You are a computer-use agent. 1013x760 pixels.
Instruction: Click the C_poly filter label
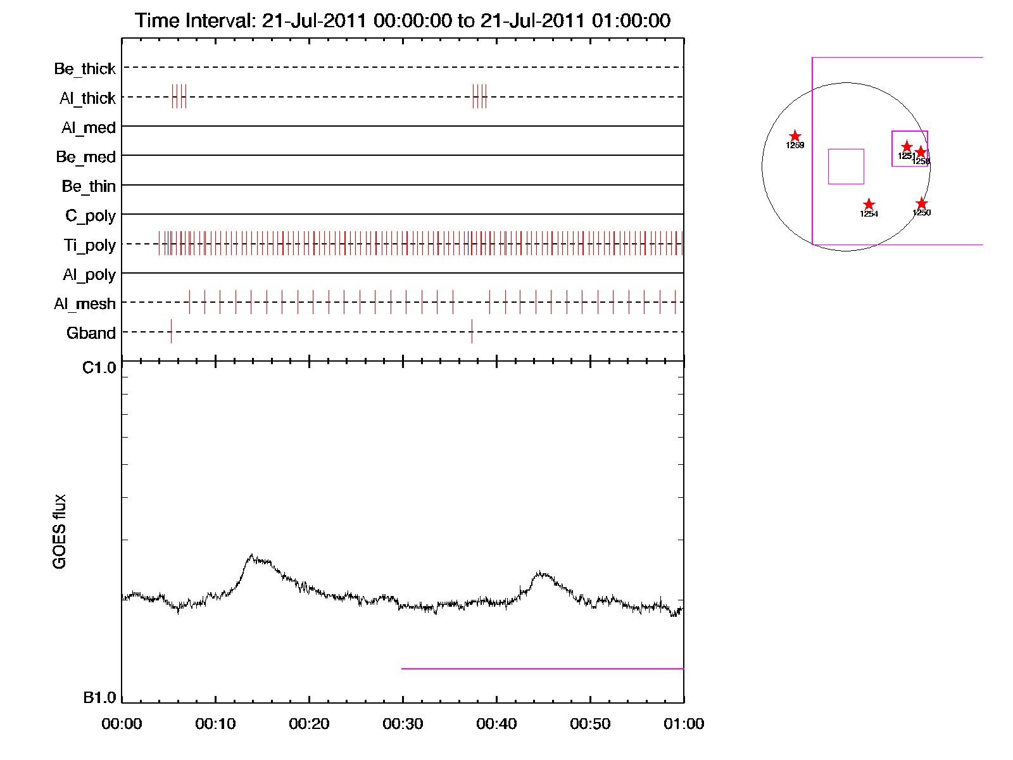click(91, 216)
